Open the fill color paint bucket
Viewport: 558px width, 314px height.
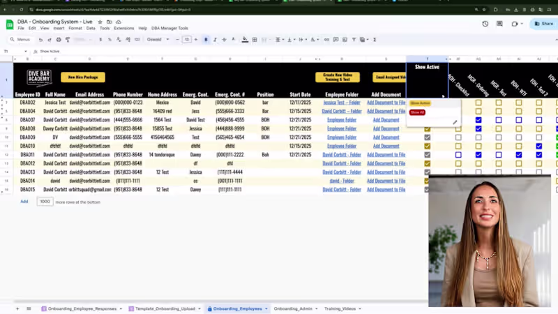(x=245, y=40)
